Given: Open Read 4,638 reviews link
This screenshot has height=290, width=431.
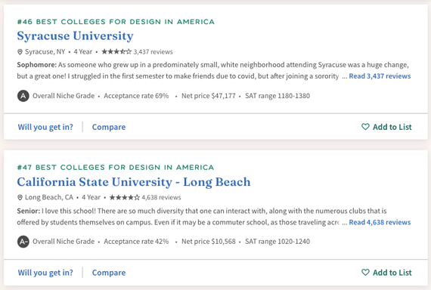Looking at the screenshot, I should click(x=380, y=222).
